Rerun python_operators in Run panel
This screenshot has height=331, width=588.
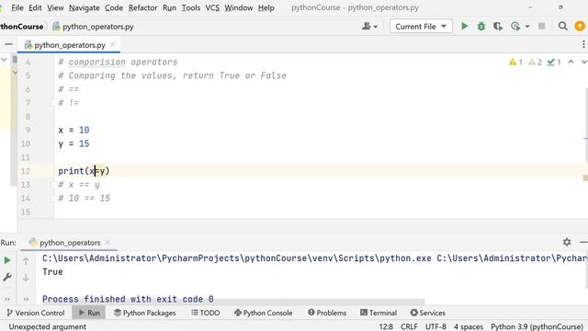click(7, 260)
